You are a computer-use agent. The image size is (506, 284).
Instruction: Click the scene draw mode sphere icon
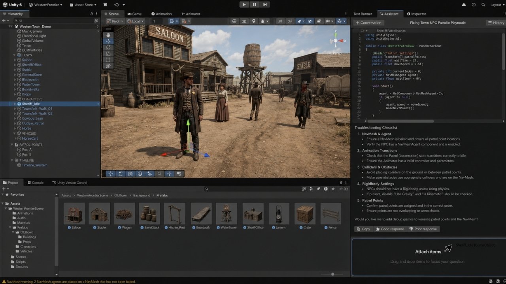(x=234, y=21)
